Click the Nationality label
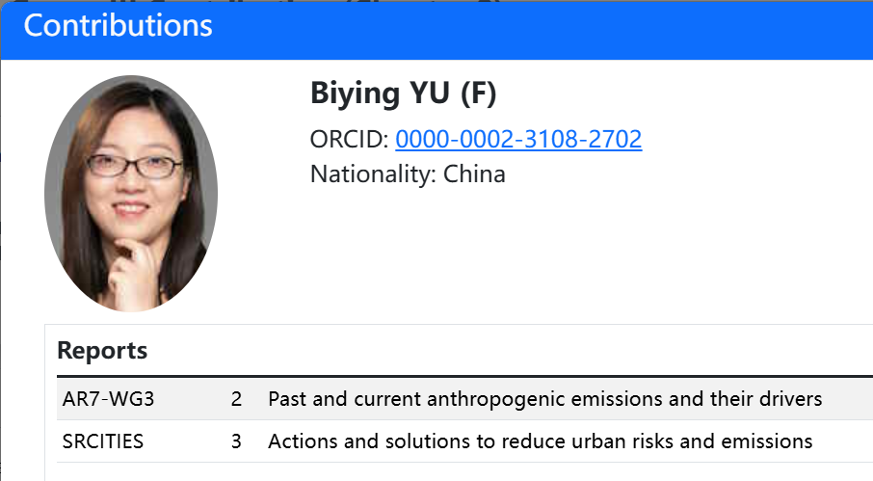Viewport: 873px width, 481px height. point(373,174)
